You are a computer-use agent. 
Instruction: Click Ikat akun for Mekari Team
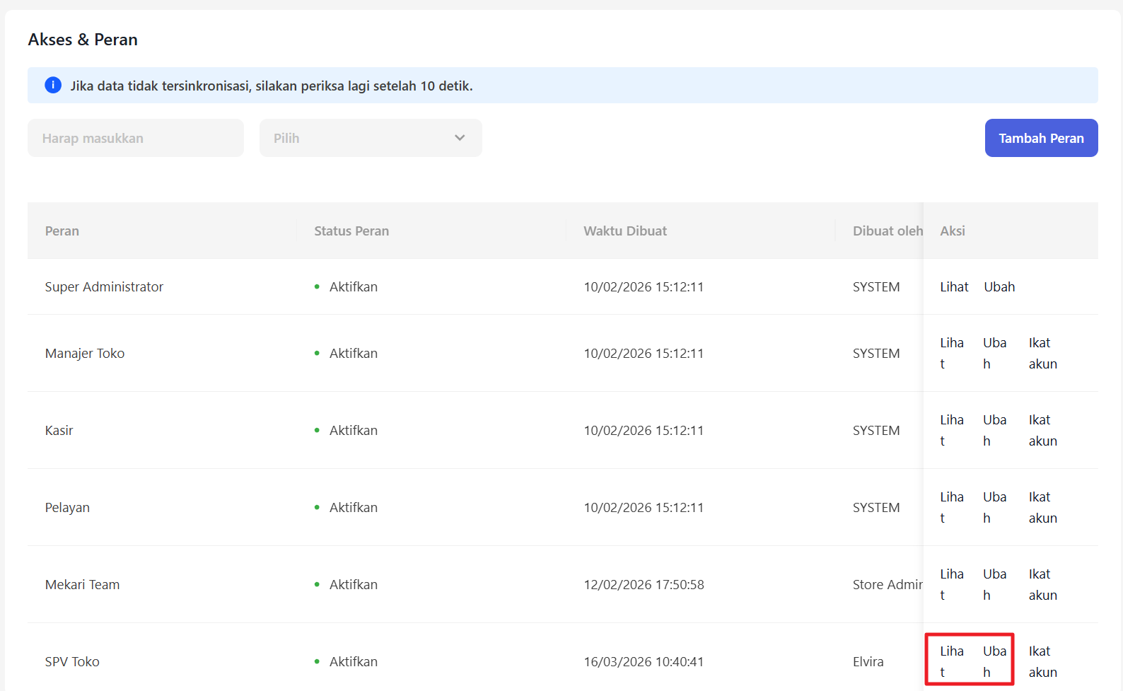tap(1042, 584)
